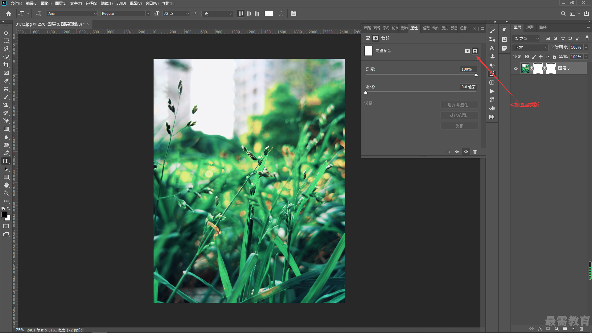This screenshot has width=592, height=333.
Task: Open the 窗口(W) menu
Action: click(152, 3)
